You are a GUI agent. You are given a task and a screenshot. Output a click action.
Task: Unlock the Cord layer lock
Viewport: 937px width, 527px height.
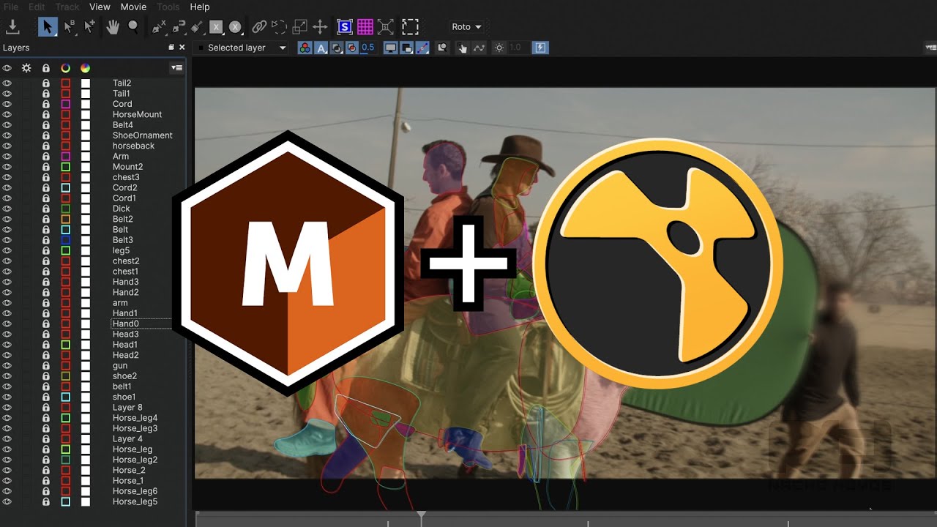point(45,105)
